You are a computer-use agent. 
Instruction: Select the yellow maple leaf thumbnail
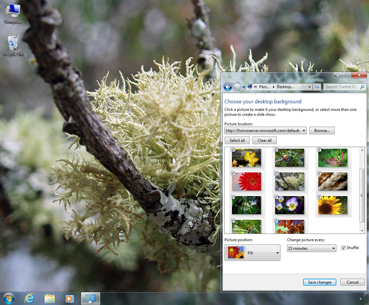246,158
